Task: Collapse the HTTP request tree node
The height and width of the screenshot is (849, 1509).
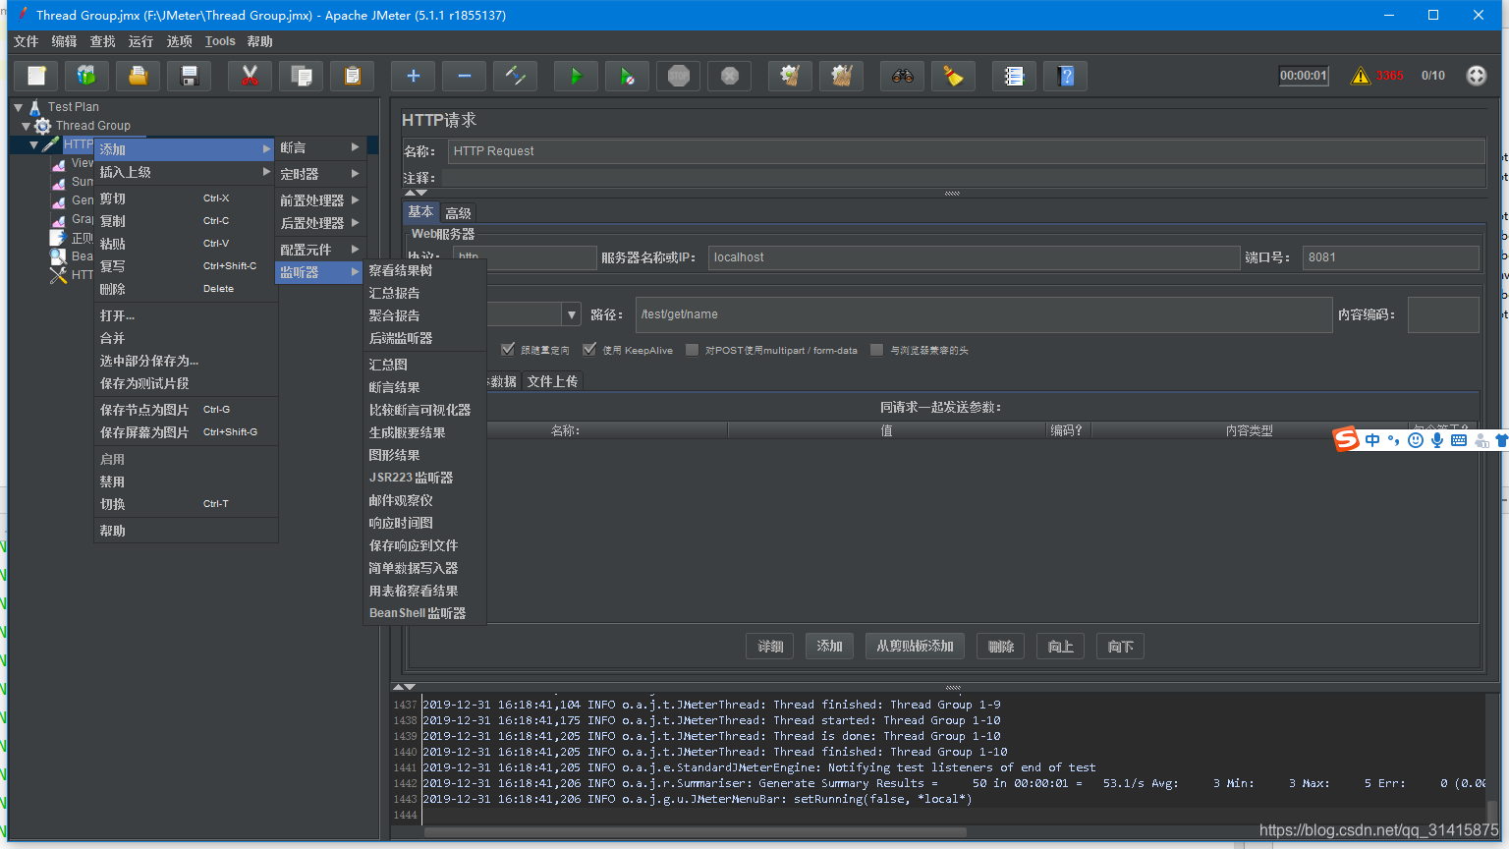Action: pyautogui.click(x=34, y=144)
